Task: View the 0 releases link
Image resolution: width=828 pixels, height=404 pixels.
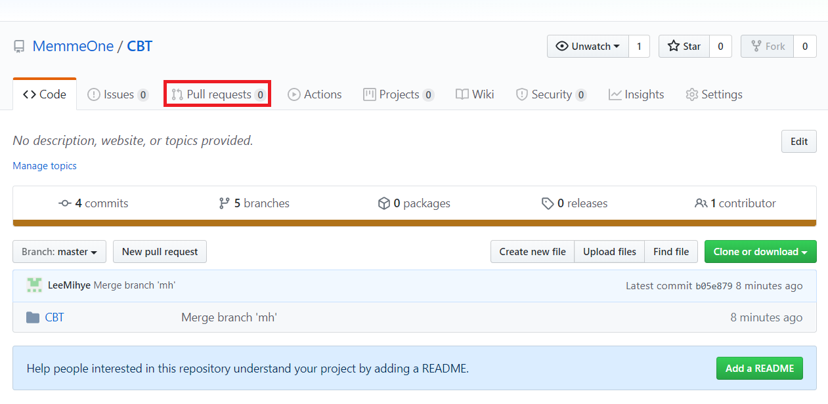Action: click(x=575, y=203)
